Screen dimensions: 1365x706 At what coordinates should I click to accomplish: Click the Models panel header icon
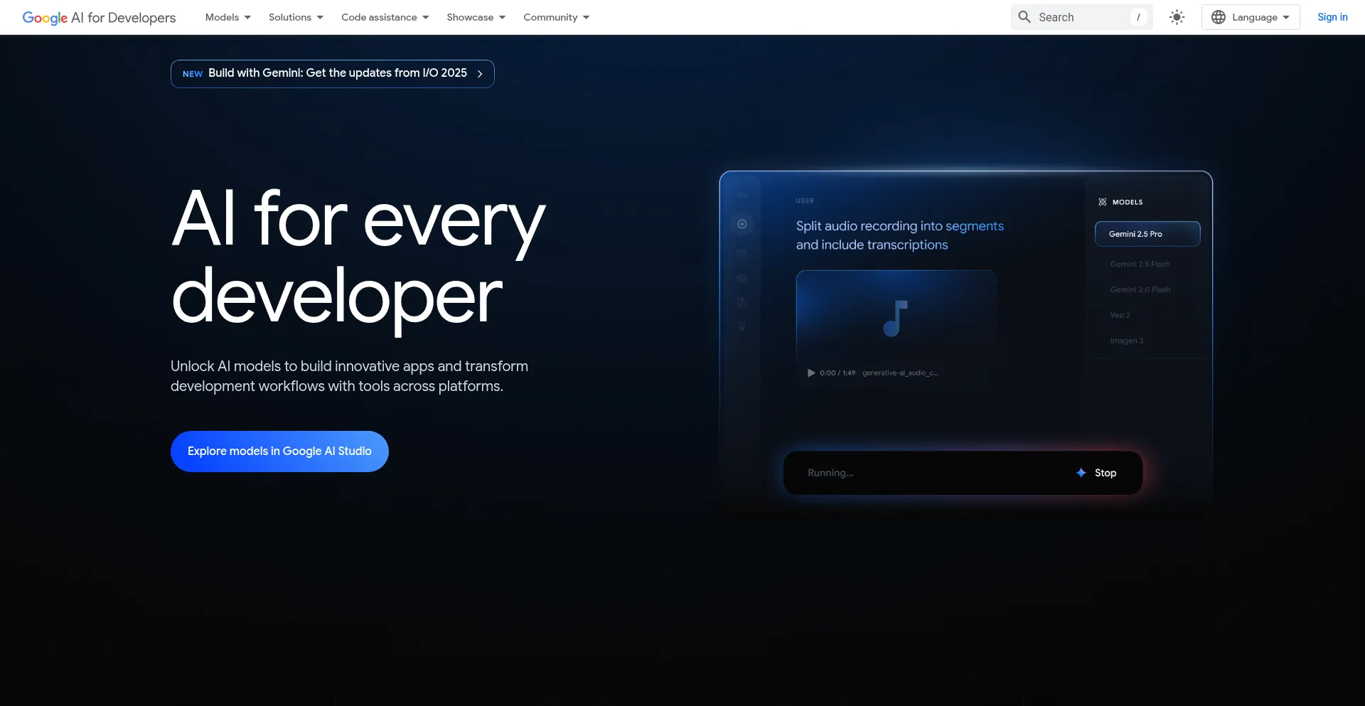(x=1103, y=202)
